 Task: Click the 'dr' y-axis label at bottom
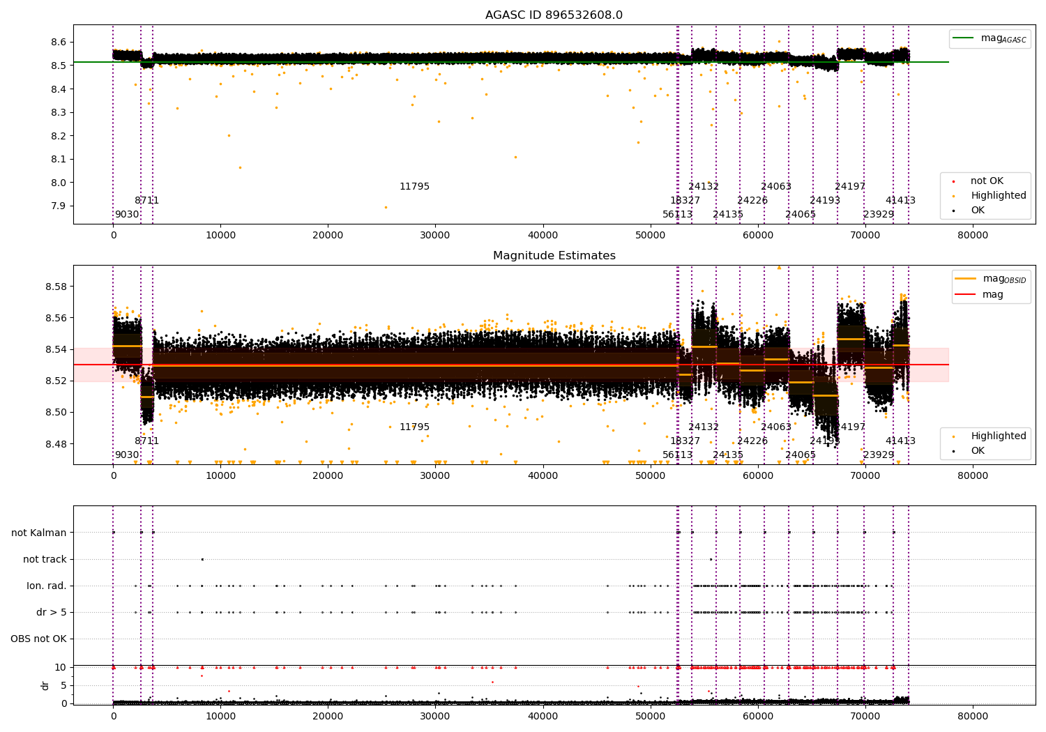pyautogui.click(x=45, y=685)
